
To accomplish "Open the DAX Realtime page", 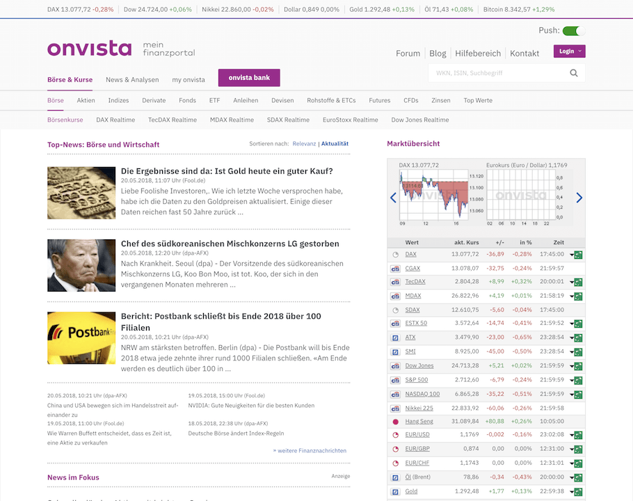I will tap(115, 120).
